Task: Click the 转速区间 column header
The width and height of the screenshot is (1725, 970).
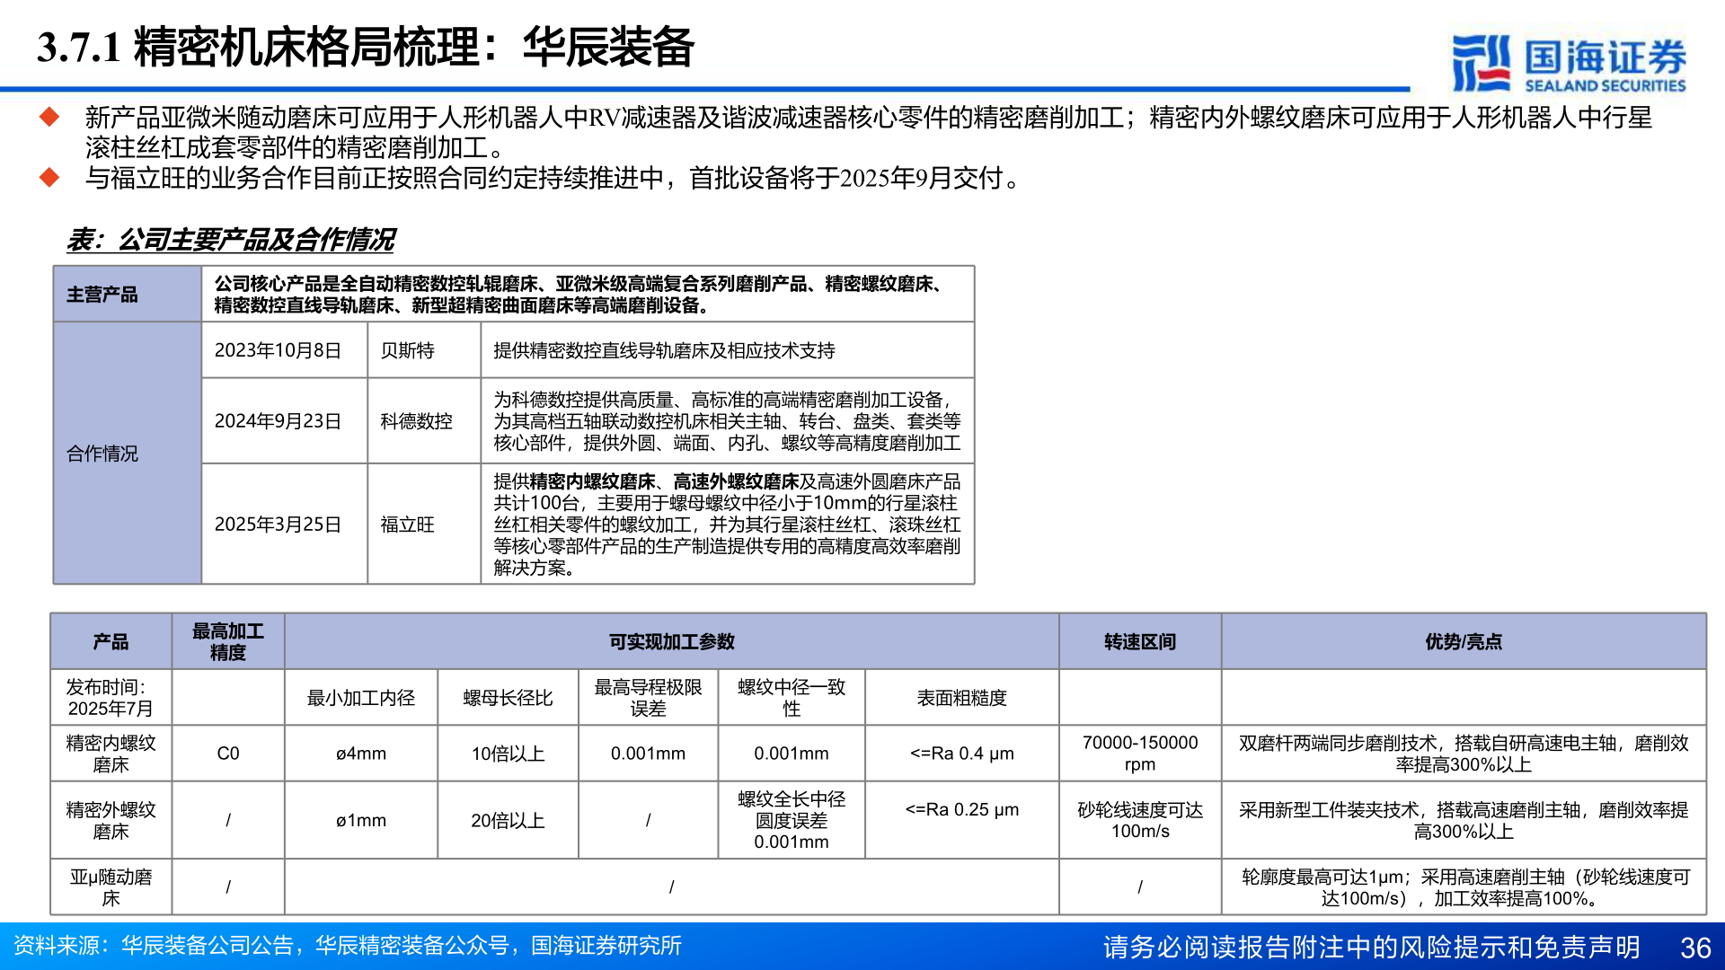Action: [1140, 642]
